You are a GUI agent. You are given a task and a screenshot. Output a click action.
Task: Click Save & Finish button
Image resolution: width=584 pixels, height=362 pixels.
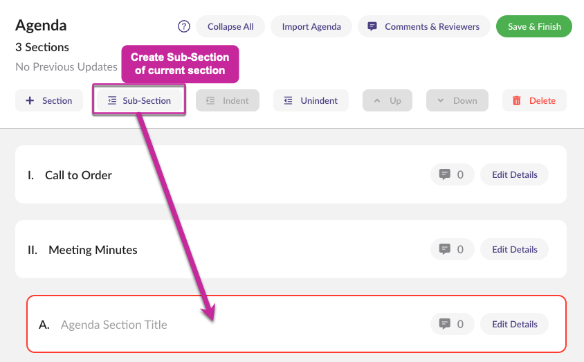pos(534,26)
